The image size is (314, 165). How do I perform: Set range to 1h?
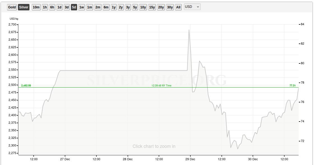point(45,7)
